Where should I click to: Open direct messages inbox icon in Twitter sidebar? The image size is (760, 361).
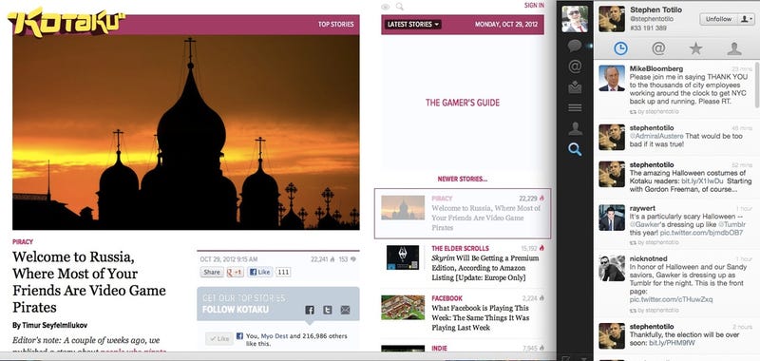pos(575,87)
